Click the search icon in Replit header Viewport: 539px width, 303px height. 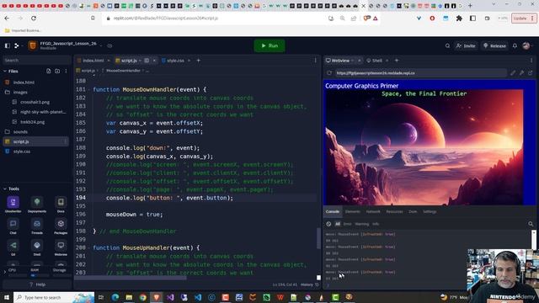click(447, 45)
